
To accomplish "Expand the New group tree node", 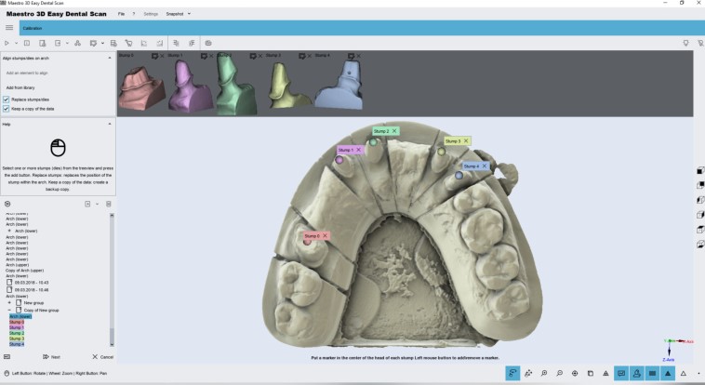I will coord(9,302).
